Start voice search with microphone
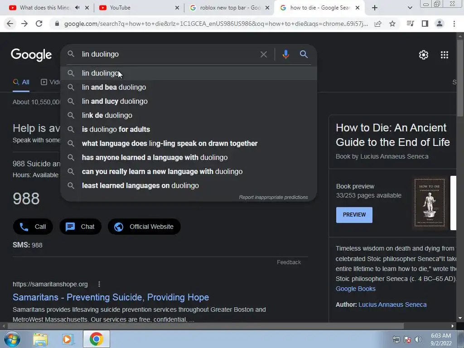Viewport: 464px width, 348px height. pyautogui.click(x=285, y=54)
